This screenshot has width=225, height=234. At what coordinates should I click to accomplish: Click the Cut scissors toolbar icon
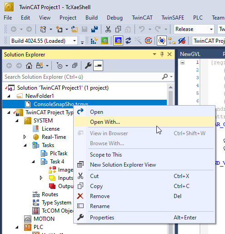click(x=108, y=29)
